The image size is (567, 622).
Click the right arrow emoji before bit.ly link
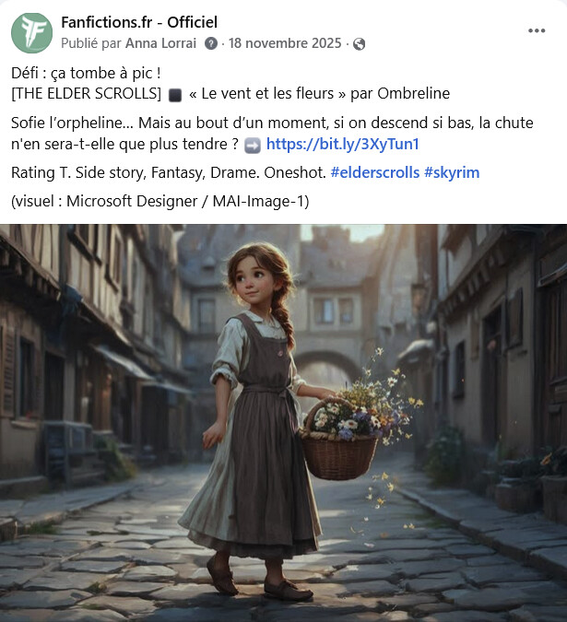click(x=253, y=146)
